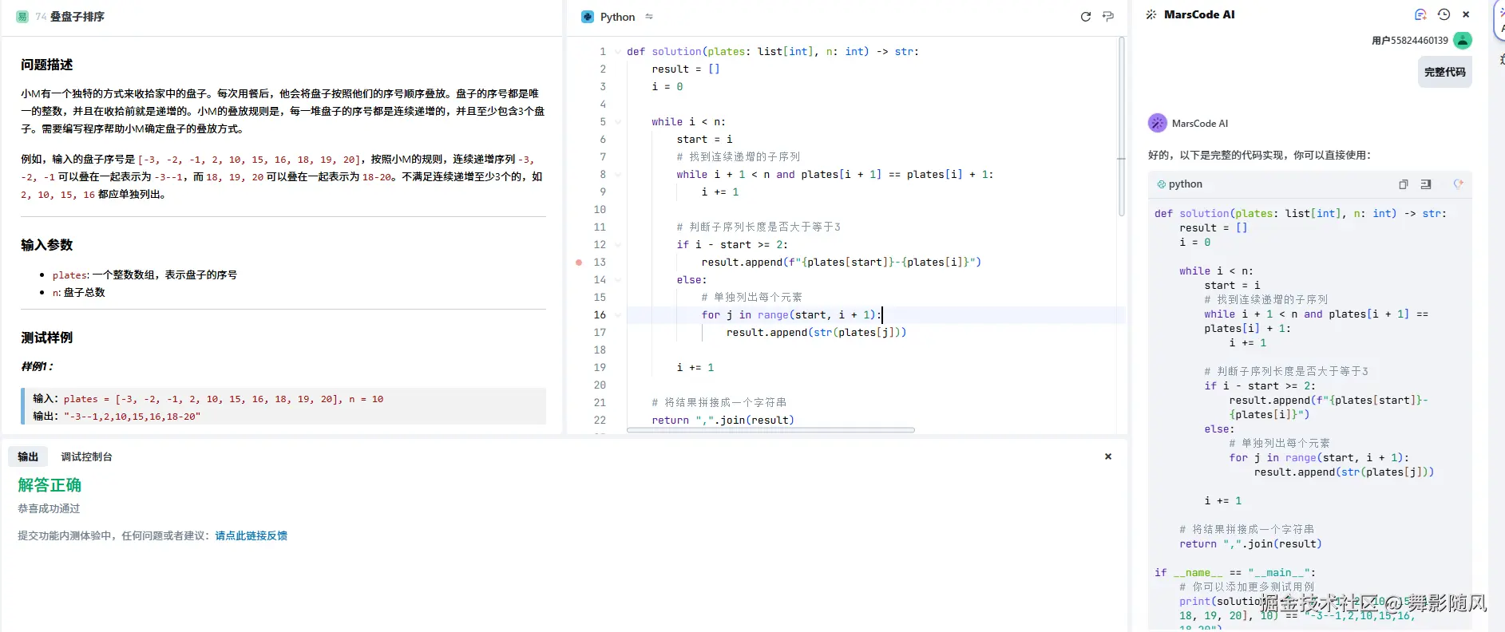Insert AI code block into editor

click(1426, 184)
